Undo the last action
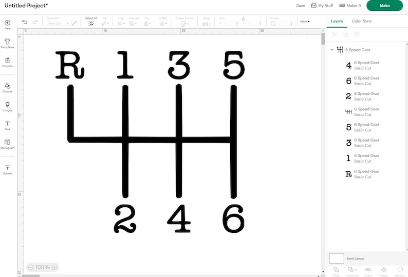The width and height of the screenshot is (408, 277). (x=25, y=22)
